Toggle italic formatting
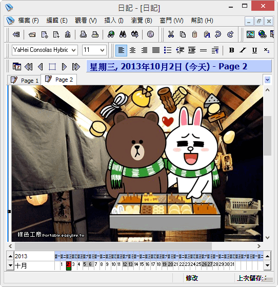This screenshot has width=278, height=287. [243, 50]
